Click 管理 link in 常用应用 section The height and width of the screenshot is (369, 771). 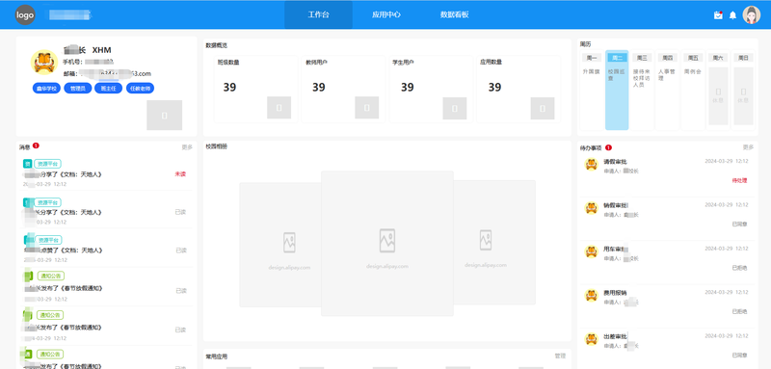pyautogui.click(x=560, y=356)
